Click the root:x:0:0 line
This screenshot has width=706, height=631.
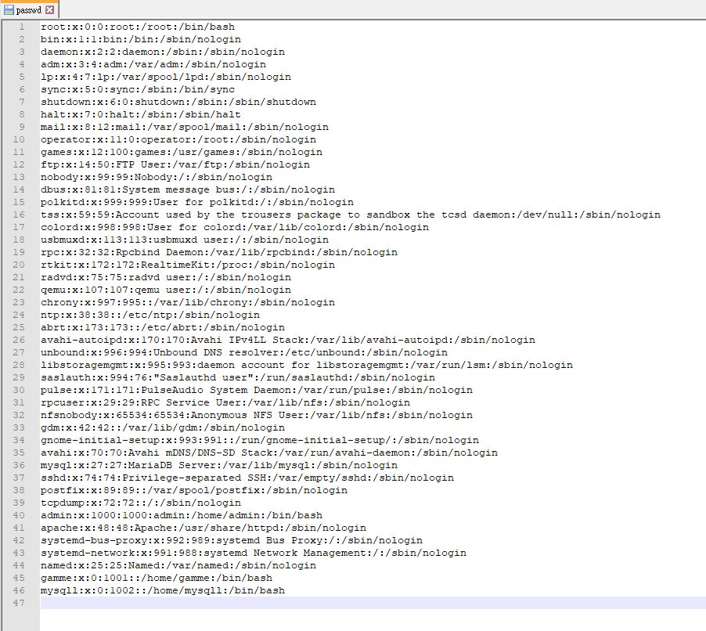point(137,27)
